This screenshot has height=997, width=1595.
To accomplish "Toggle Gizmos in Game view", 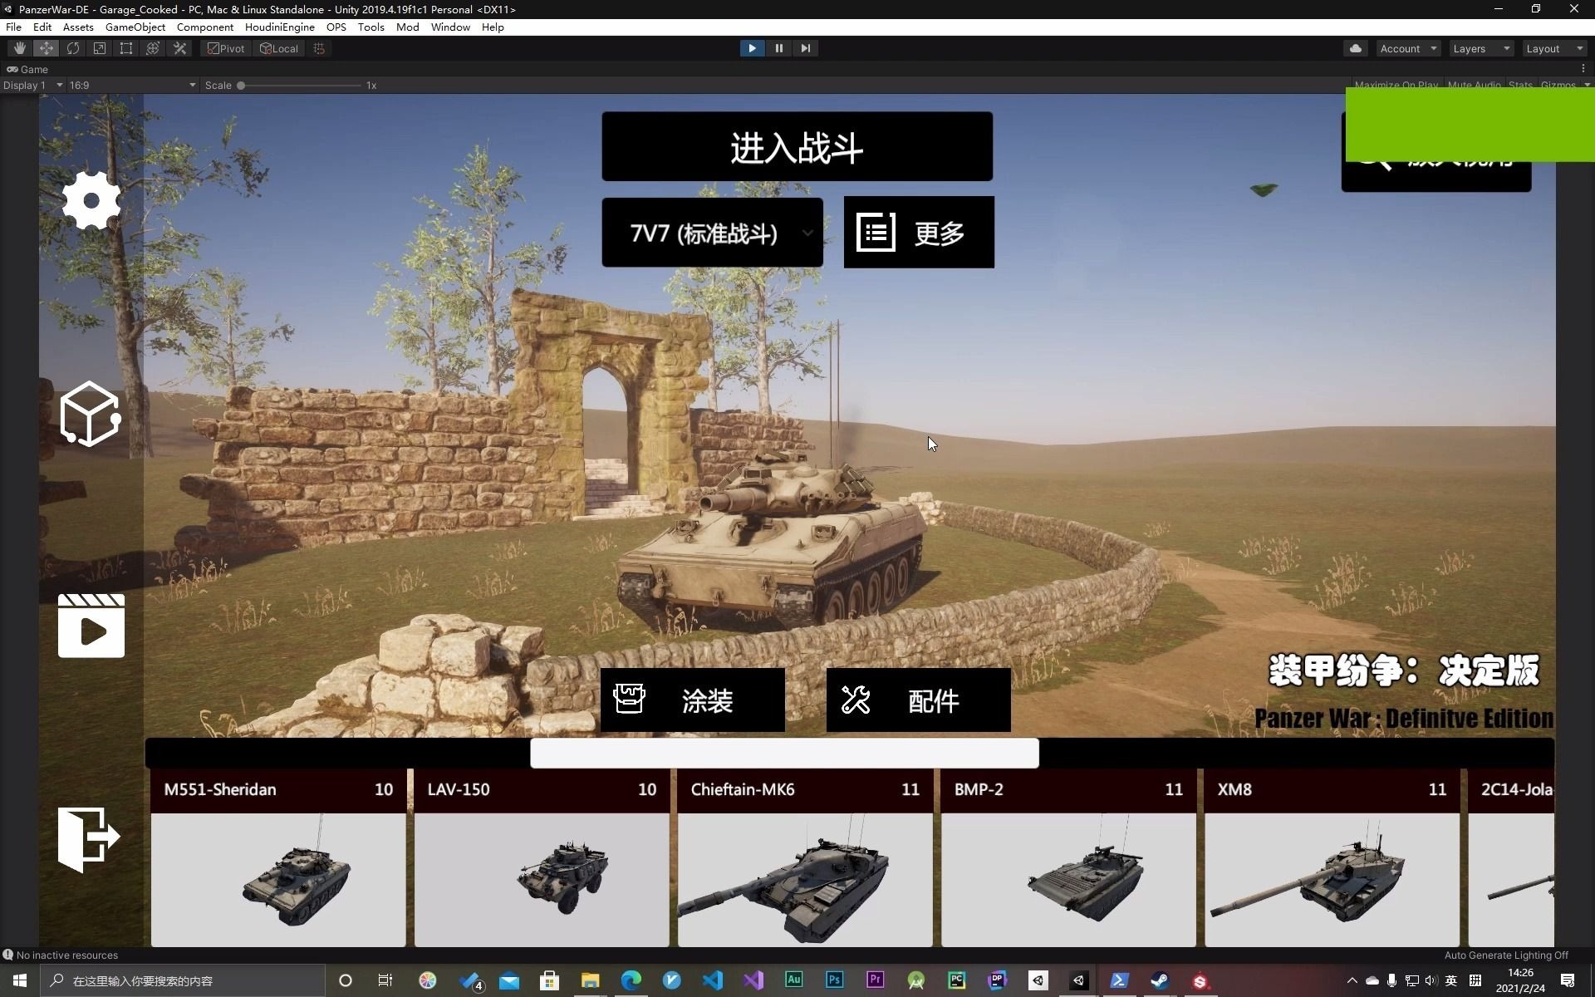I will tap(1558, 85).
